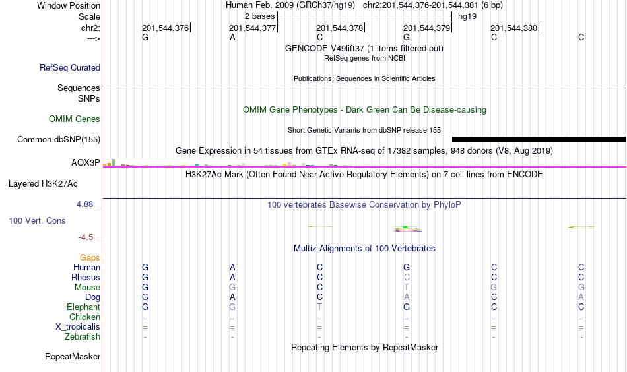Click the GENCODE V49lift37 track title

(364, 48)
